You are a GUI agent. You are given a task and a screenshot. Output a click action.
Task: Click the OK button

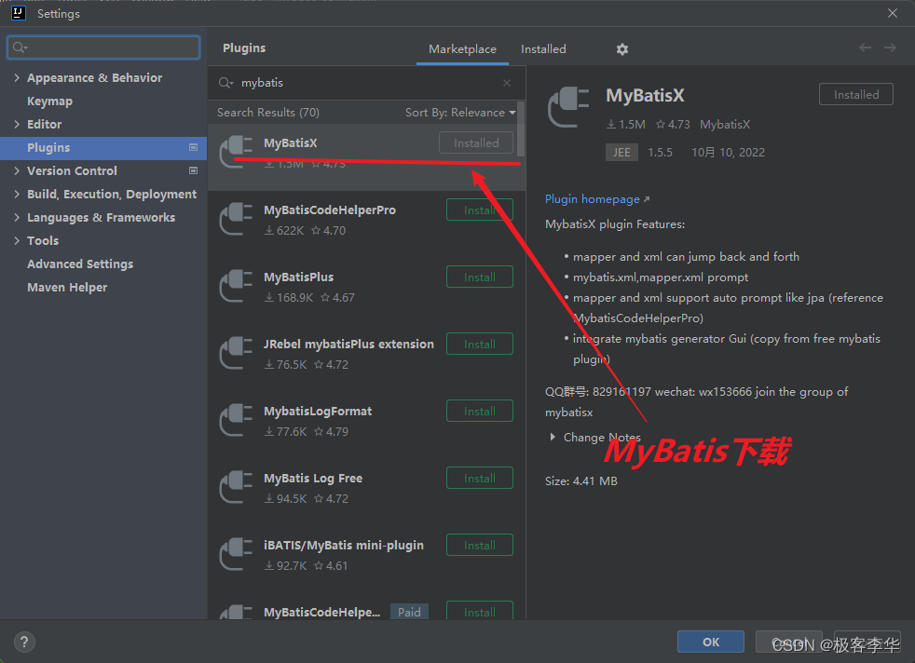[x=711, y=642]
